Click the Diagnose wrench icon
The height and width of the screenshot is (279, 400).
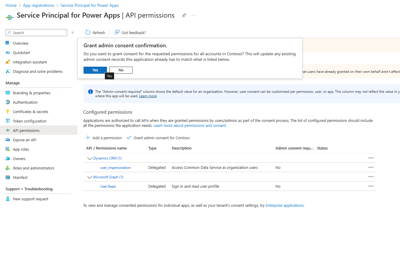click(8, 71)
